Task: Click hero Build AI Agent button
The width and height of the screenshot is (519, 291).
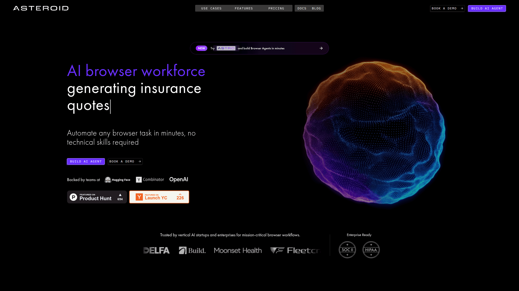Action: pyautogui.click(x=86, y=161)
